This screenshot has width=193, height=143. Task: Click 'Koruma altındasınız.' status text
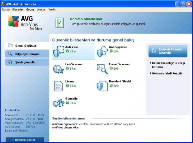pos(87,19)
